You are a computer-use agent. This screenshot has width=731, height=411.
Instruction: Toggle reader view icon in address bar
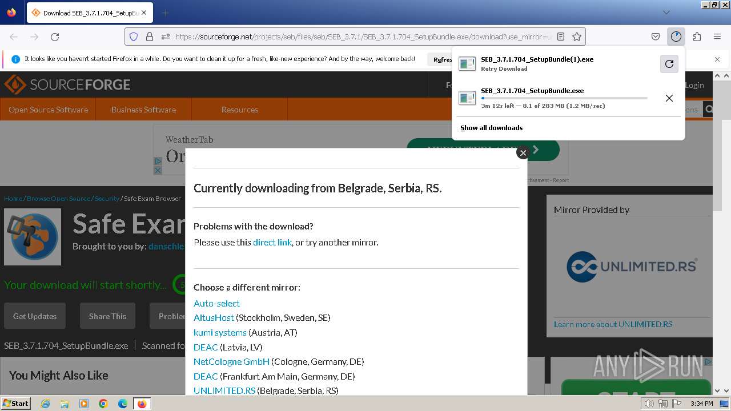tap(561, 37)
